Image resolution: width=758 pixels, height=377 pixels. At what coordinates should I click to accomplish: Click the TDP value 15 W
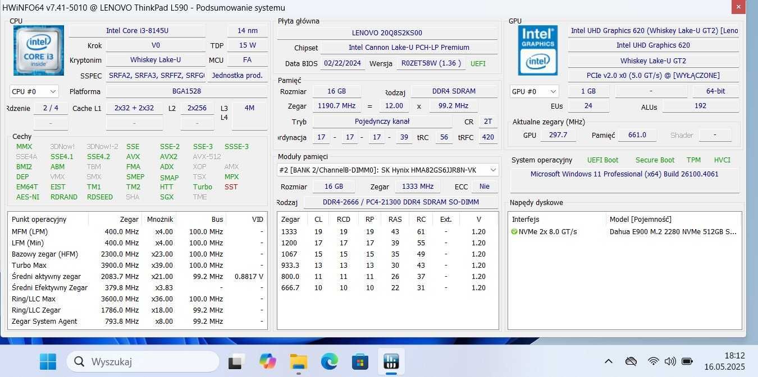tap(248, 45)
